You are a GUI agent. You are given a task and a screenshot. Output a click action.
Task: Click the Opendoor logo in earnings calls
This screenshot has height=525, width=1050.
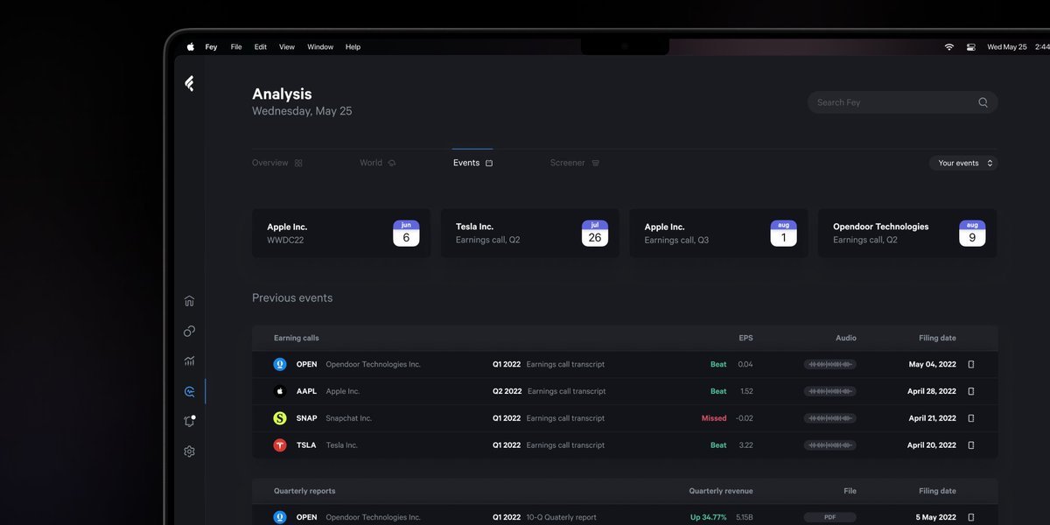click(x=280, y=364)
